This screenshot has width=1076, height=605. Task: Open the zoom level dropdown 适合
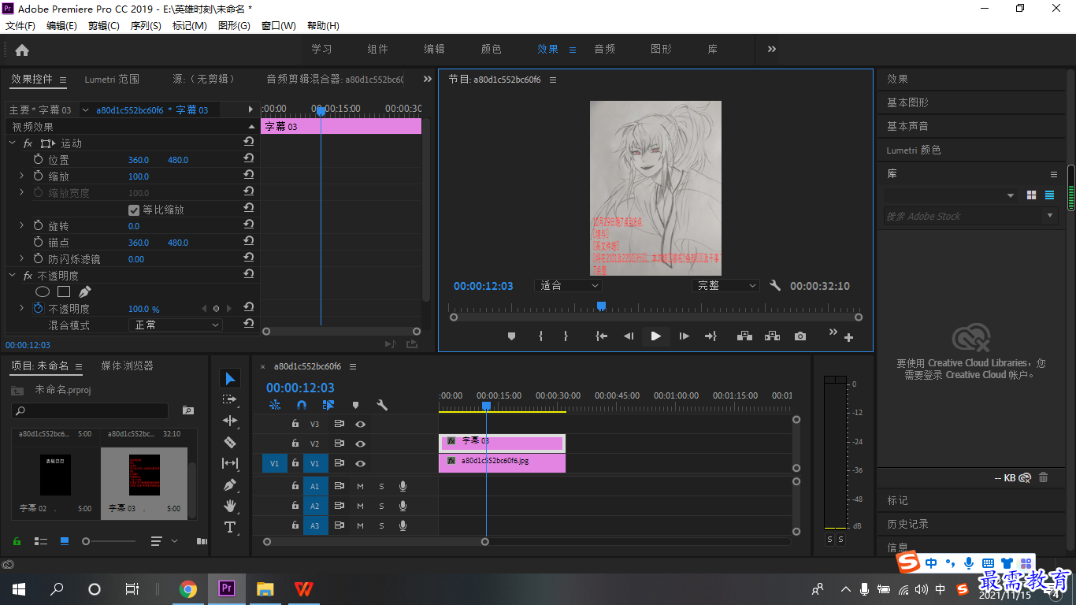point(568,285)
